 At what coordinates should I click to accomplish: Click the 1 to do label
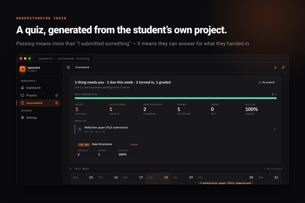[x=134, y=144]
